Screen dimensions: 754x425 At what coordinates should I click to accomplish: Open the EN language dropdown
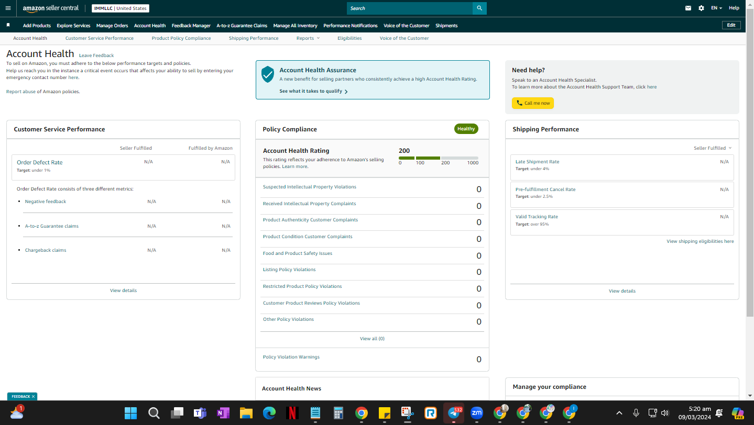point(716,8)
